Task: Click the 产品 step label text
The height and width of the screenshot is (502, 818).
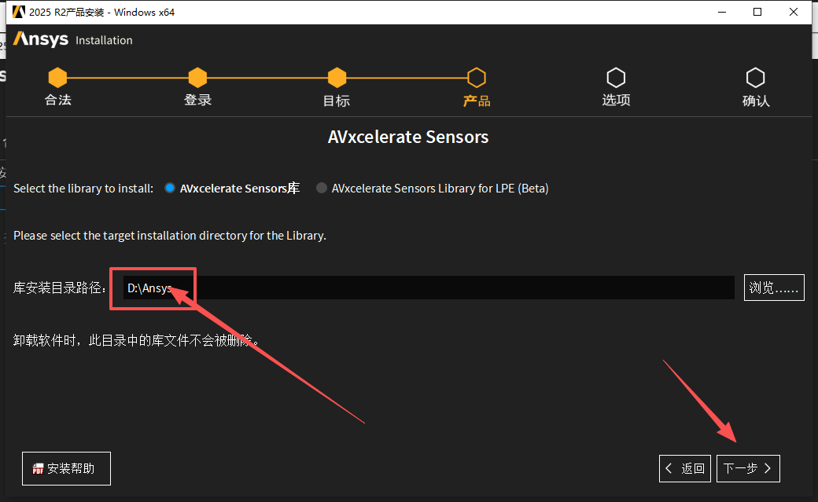Action: coord(476,101)
